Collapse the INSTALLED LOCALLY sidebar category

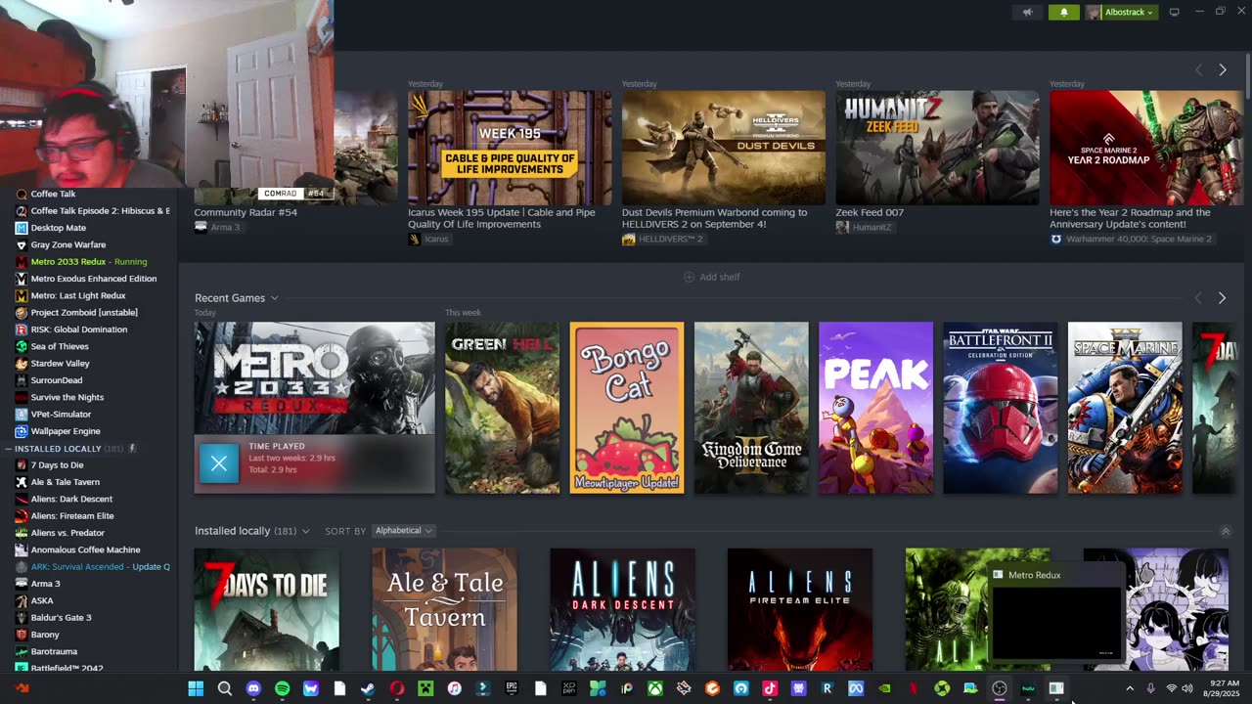pos(9,449)
